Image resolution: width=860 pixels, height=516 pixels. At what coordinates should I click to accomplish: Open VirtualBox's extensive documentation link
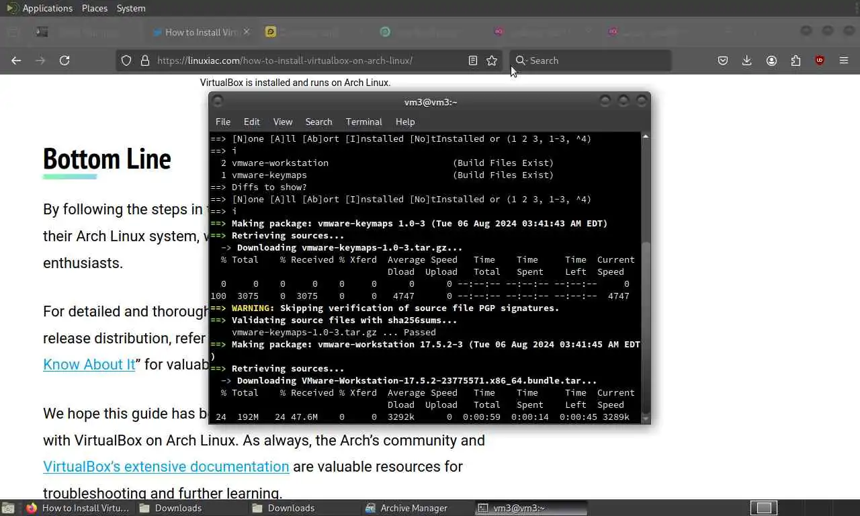(x=166, y=466)
